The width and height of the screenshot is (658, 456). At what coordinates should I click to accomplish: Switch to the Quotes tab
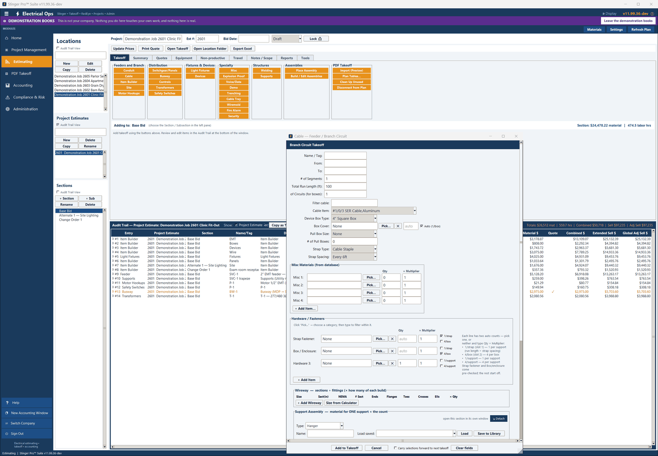[x=162, y=58]
